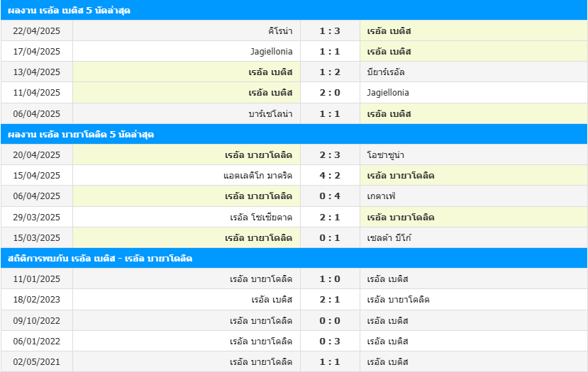Click the 1 : 3 score of the คิโรน่า match

(330, 31)
